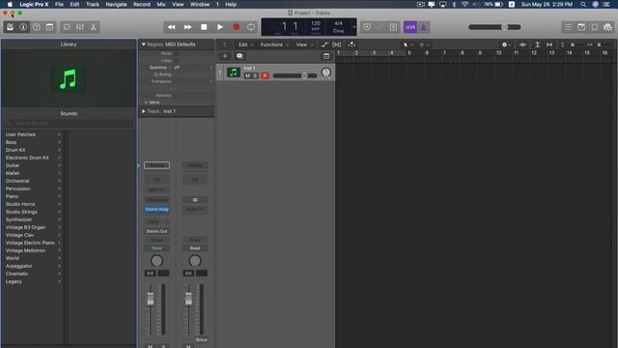The image size is (618, 348).
Task: Open the View menu in the Tracks area
Action: tap(304, 44)
